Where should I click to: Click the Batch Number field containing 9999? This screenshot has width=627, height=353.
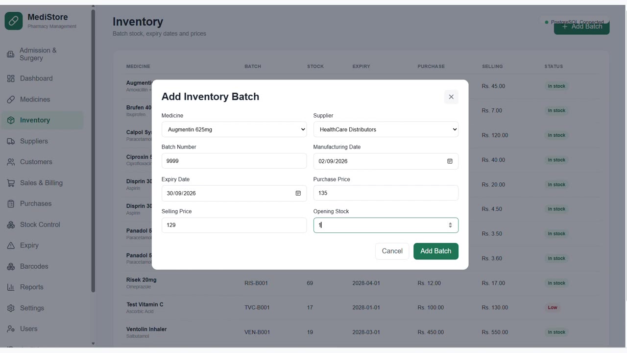click(234, 161)
